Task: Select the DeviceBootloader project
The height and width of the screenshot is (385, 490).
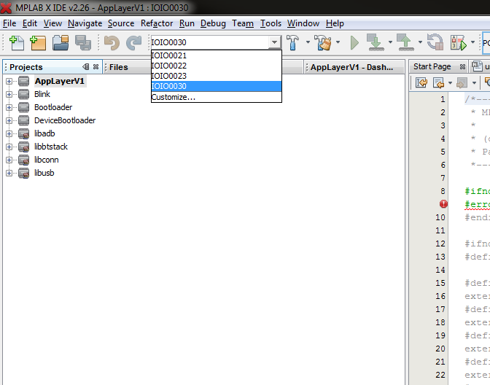Action: 64,120
